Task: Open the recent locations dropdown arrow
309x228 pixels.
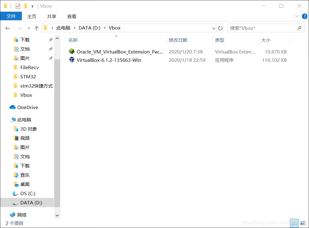Action: (x=29, y=28)
